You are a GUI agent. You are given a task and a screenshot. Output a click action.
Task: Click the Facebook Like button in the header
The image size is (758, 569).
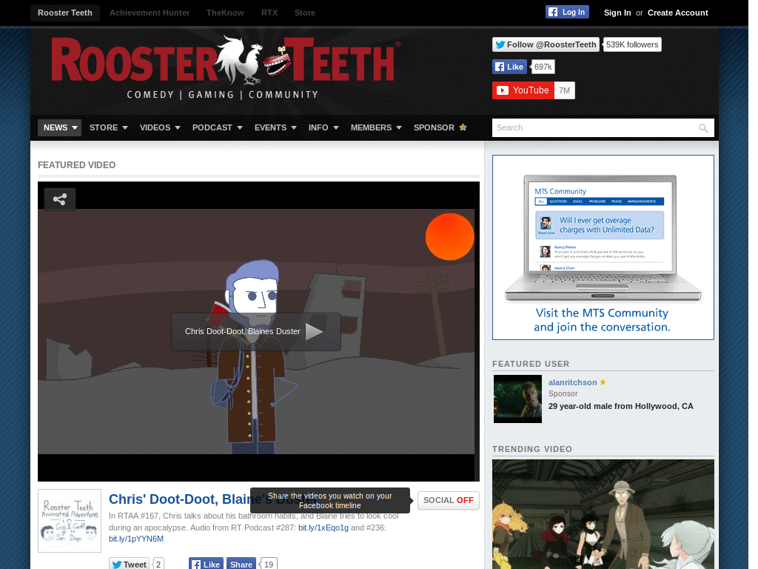(509, 67)
